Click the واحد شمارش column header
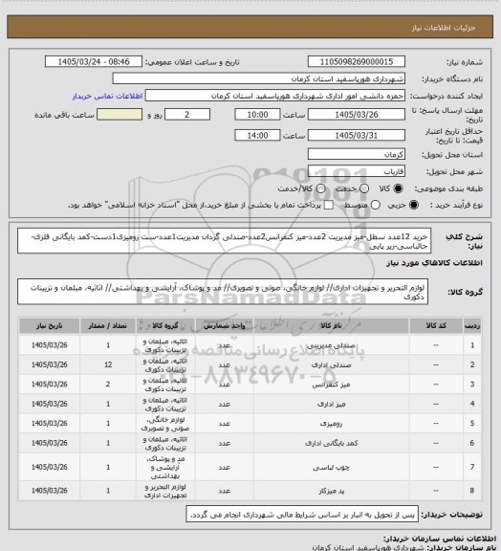The height and width of the screenshot is (551, 501). (x=224, y=326)
